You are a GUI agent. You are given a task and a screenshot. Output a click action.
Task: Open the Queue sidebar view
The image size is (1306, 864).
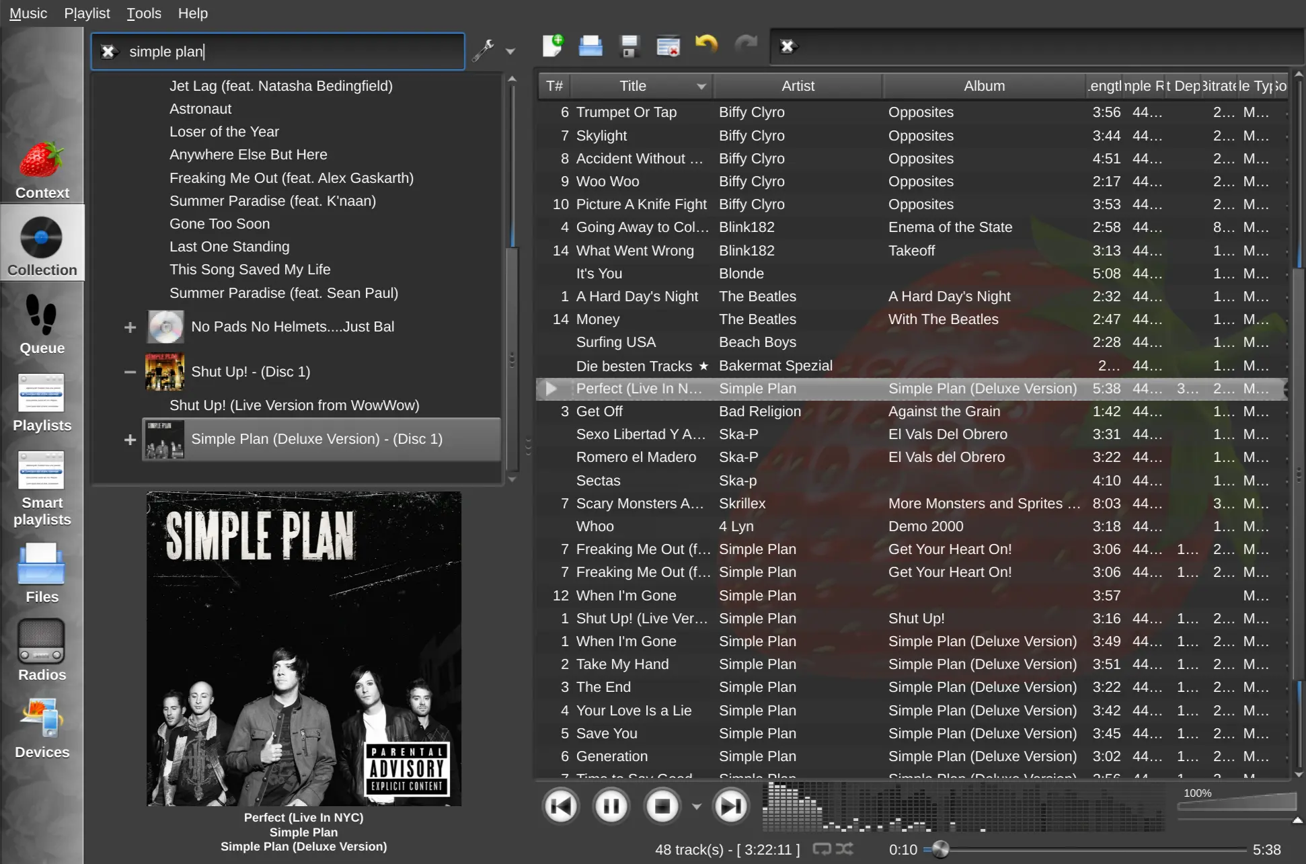click(x=42, y=323)
